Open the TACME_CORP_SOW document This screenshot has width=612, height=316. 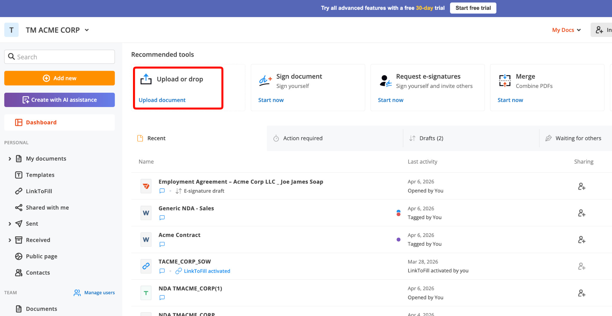tap(185, 262)
